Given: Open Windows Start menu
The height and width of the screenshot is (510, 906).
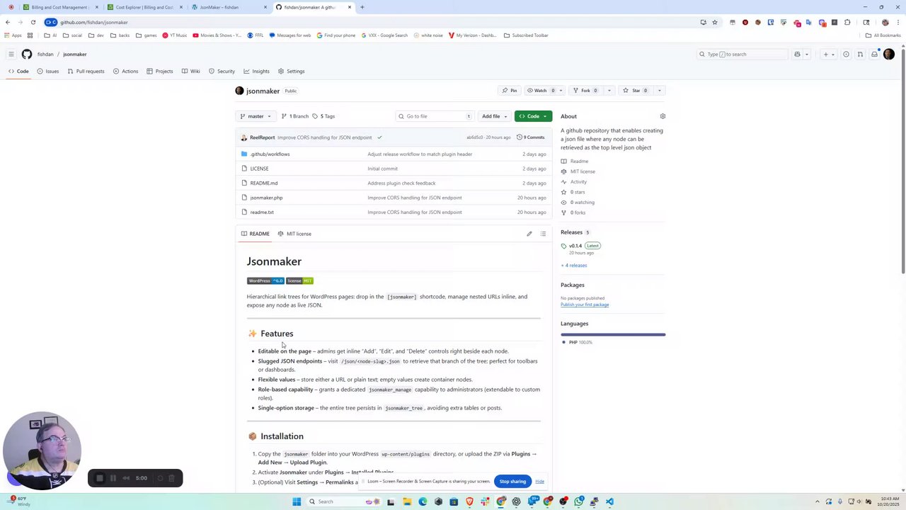Looking at the screenshot, I should click(x=297, y=501).
